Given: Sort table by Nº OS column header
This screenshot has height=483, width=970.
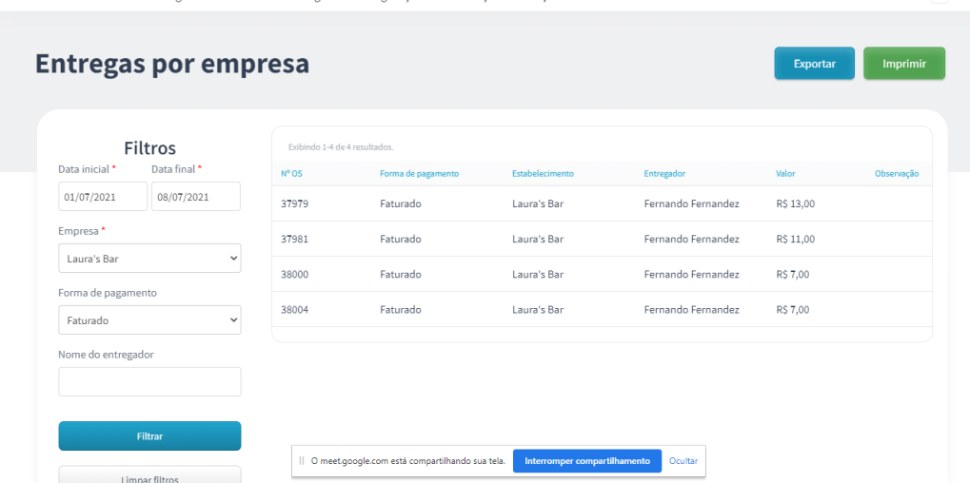Looking at the screenshot, I should (x=291, y=174).
